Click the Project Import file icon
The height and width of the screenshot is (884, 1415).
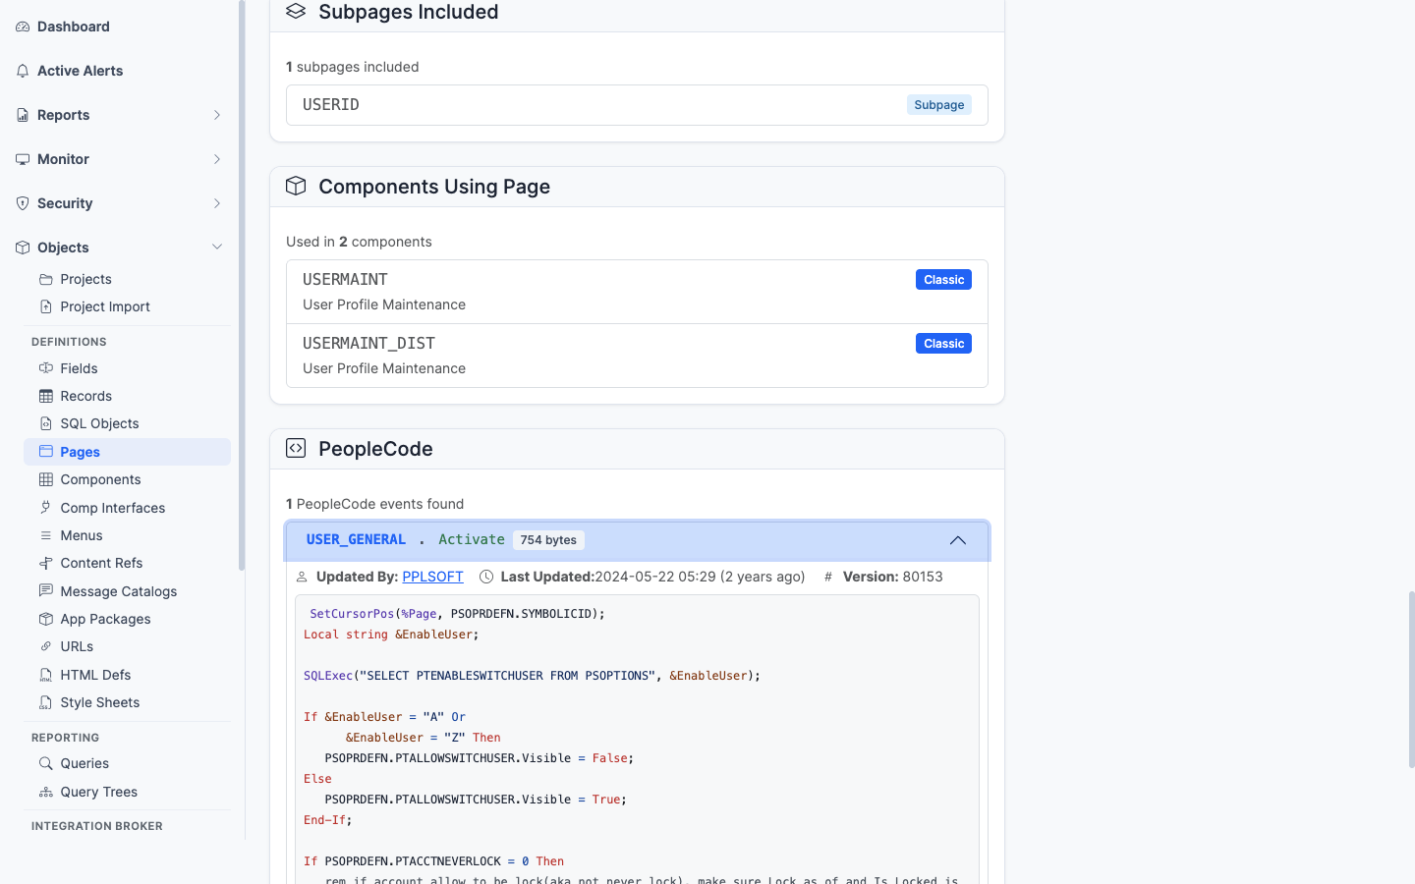pyautogui.click(x=46, y=306)
